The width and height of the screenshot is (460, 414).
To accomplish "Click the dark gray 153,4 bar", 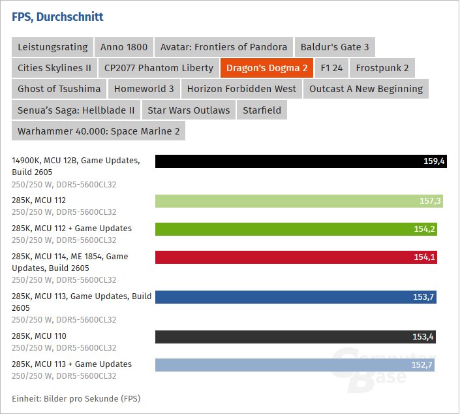I will click(296, 337).
